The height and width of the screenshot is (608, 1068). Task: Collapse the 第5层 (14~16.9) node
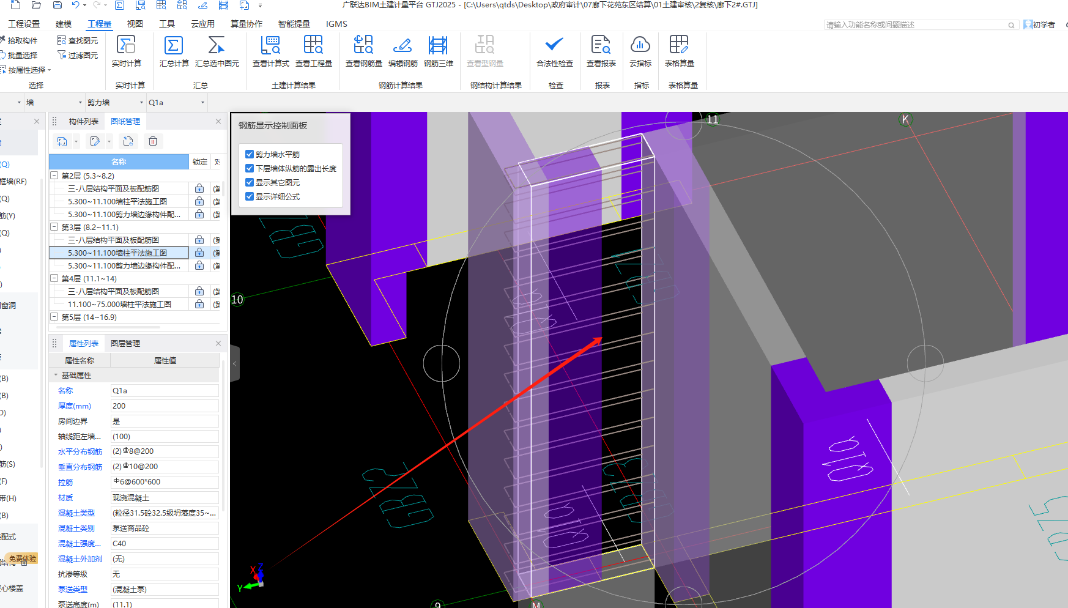click(54, 317)
